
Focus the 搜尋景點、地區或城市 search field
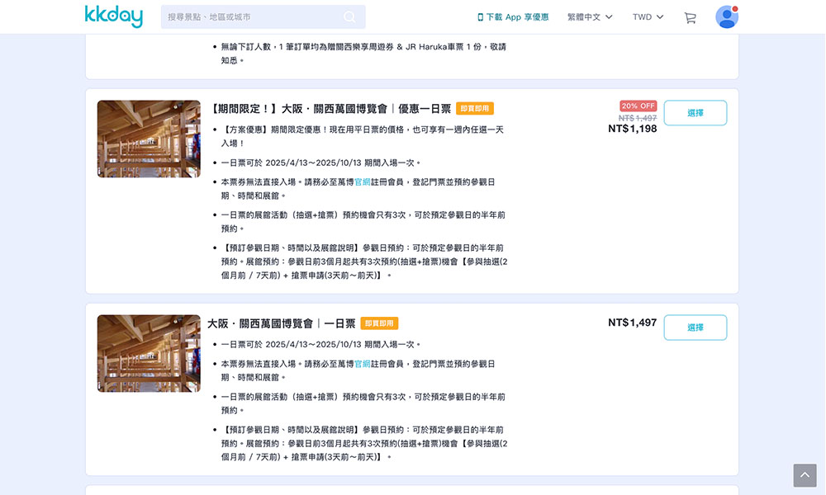click(x=263, y=16)
